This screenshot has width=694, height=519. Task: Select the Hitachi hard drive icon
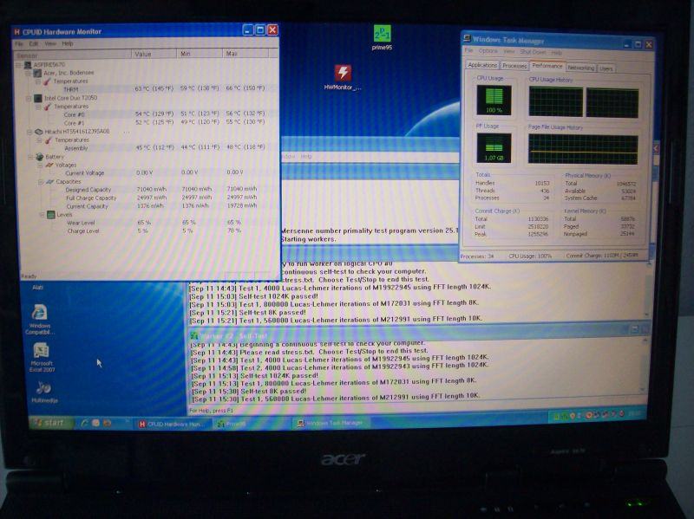[x=39, y=132]
